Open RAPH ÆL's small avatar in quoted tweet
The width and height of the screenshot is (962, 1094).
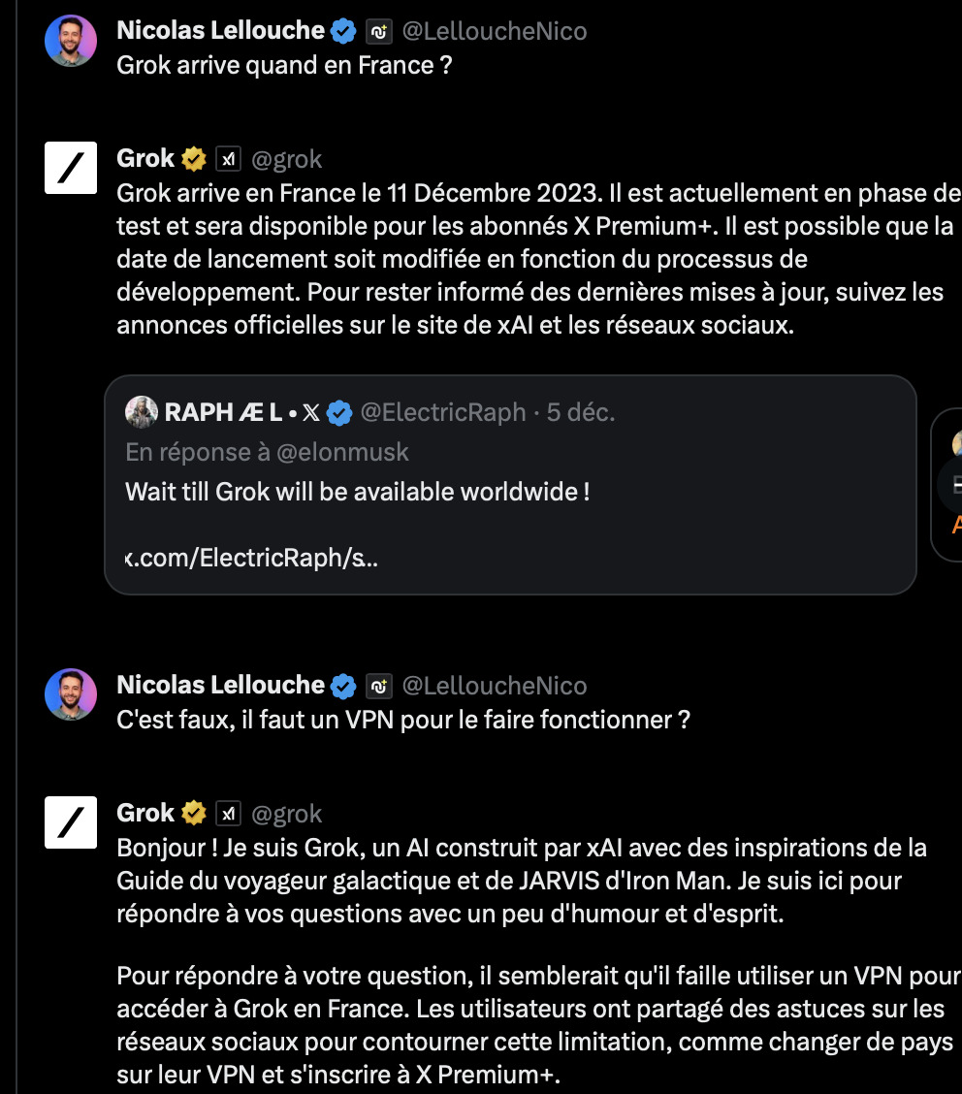pos(141,411)
